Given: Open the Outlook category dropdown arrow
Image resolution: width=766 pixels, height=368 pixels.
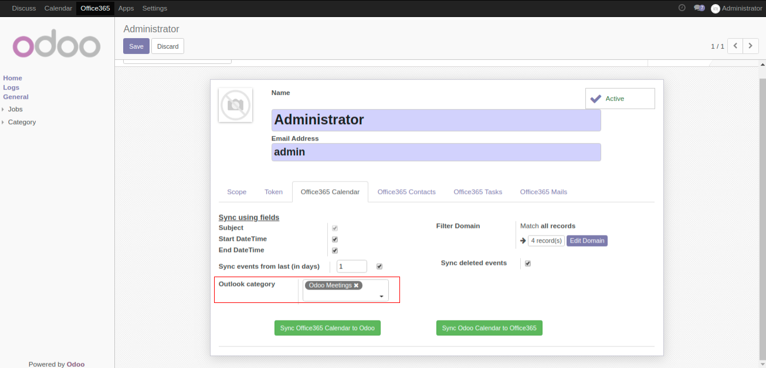Looking at the screenshot, I should click(382, 297).
